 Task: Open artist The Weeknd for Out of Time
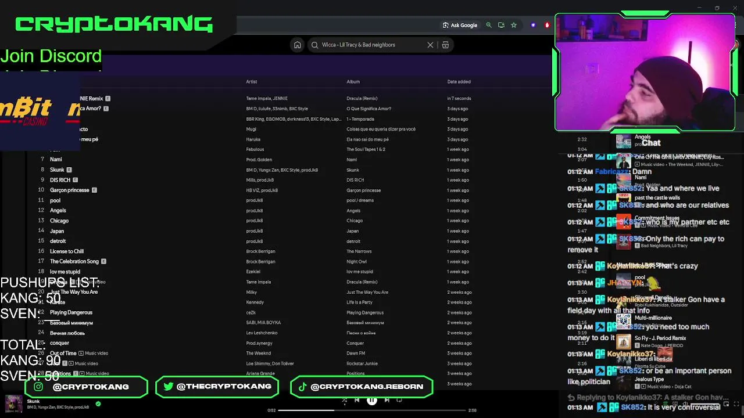tap(258, 353)
